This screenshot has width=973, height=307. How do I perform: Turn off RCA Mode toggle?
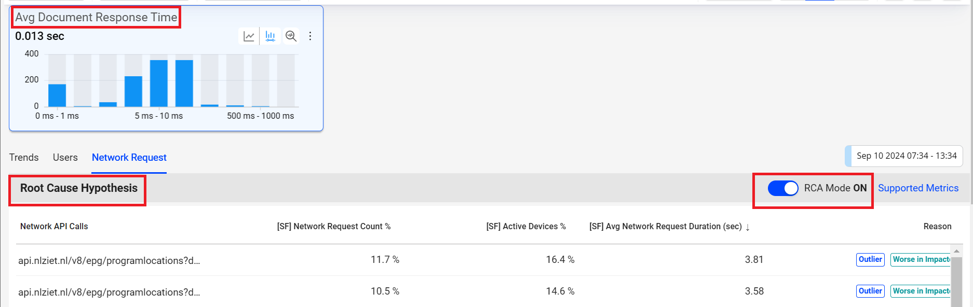coord(783,188)
